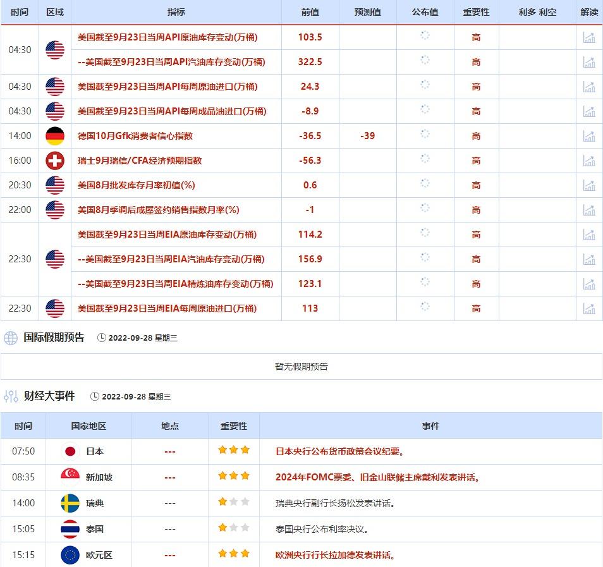Select previous value 103.5
This screenshot has height=567, width=603.
point(310,37)
